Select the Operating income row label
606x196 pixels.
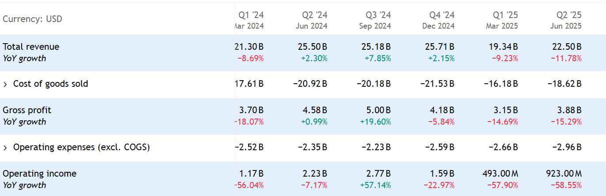click(40, 174)
